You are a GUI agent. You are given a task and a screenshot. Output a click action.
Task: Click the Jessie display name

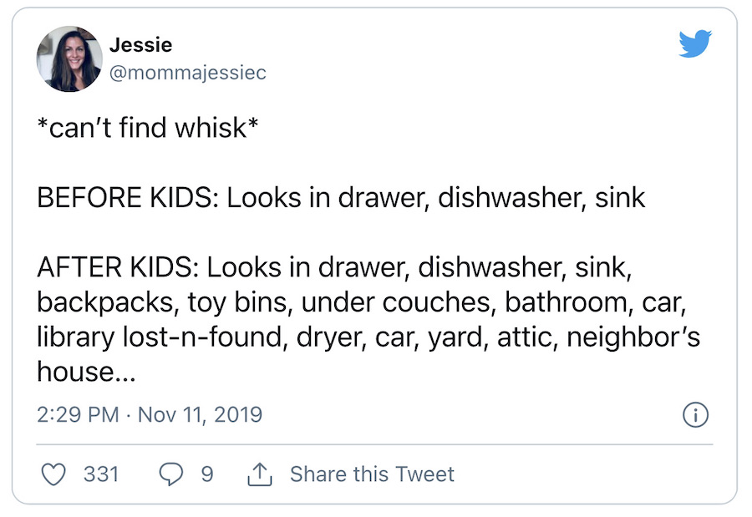pyautogui.click(x=141, y=45)
